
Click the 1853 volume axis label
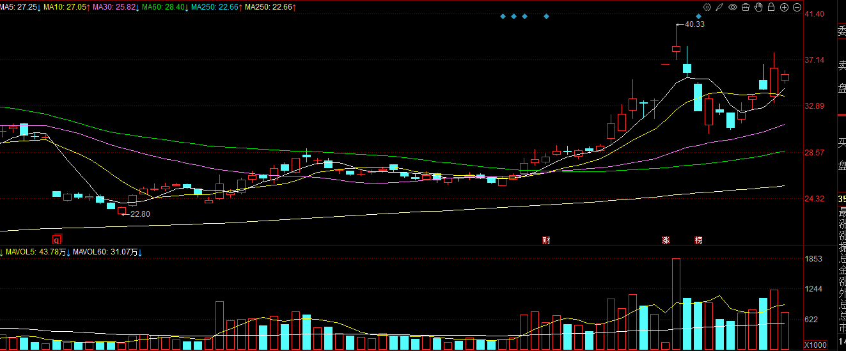tap(813, 259)
